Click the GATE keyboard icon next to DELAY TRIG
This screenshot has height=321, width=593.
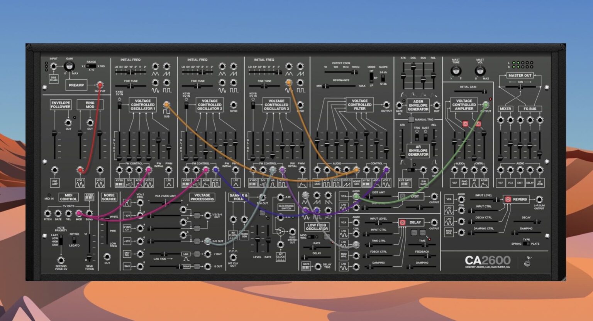coord(307,266)
